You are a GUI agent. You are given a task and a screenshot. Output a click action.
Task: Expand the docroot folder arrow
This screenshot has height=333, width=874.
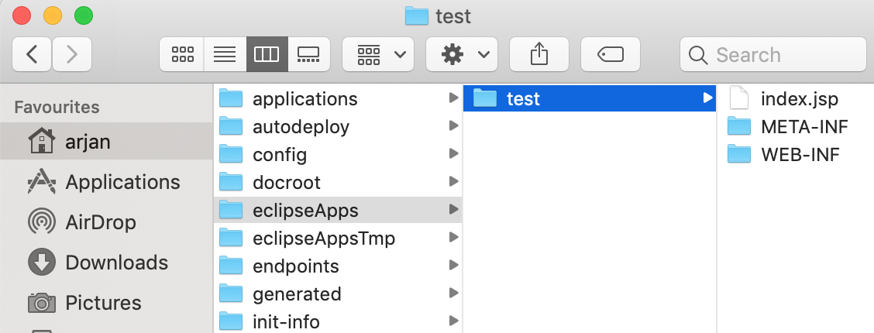(x=453, y=182)
